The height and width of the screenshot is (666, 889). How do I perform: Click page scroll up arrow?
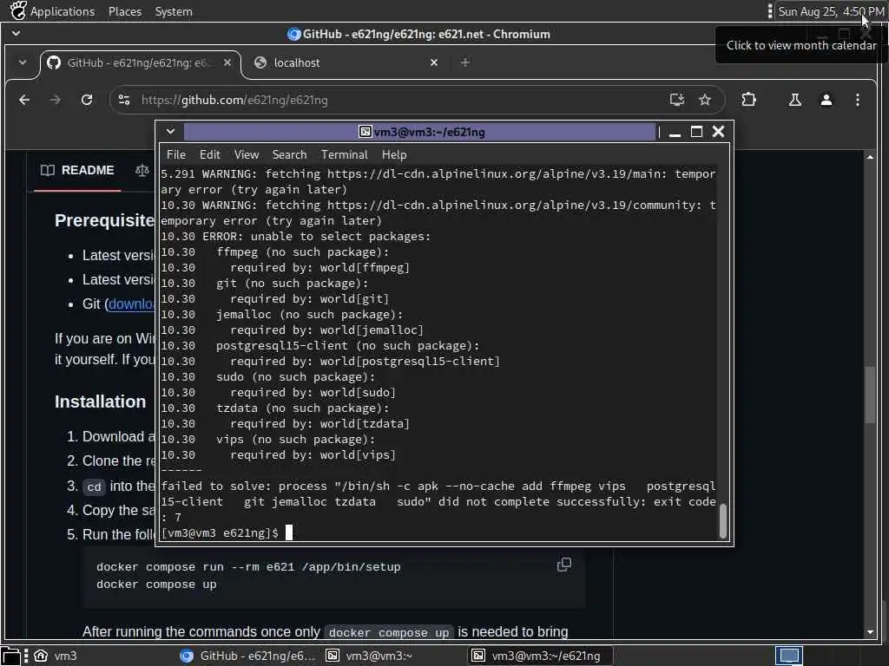(x=870, y=157)
